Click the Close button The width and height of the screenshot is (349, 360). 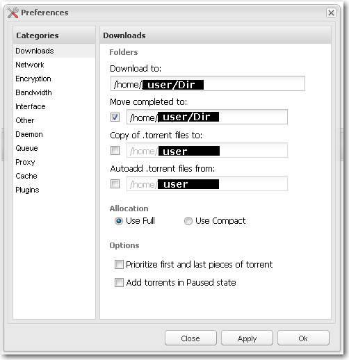(190, 338)
